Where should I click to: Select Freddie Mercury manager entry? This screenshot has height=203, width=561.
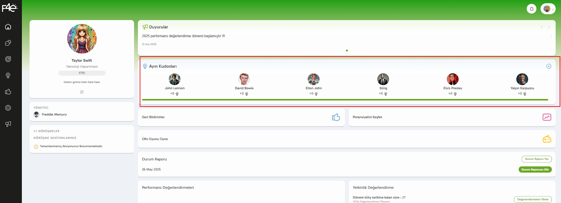point(54,114)
